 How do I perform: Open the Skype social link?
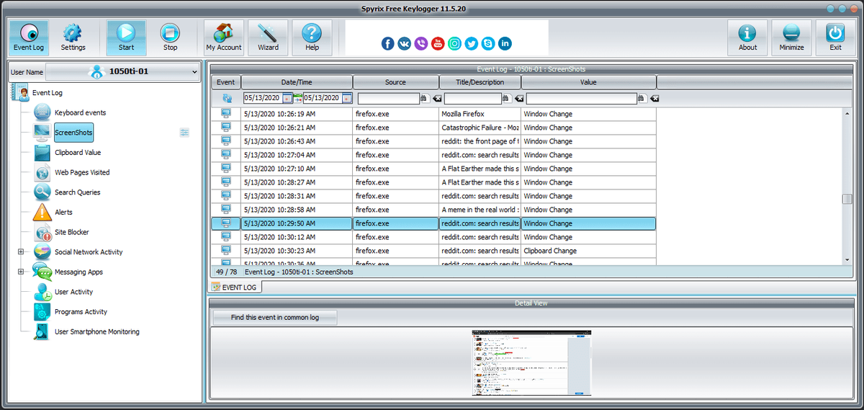pyautogui.click(x=488, y=43)
